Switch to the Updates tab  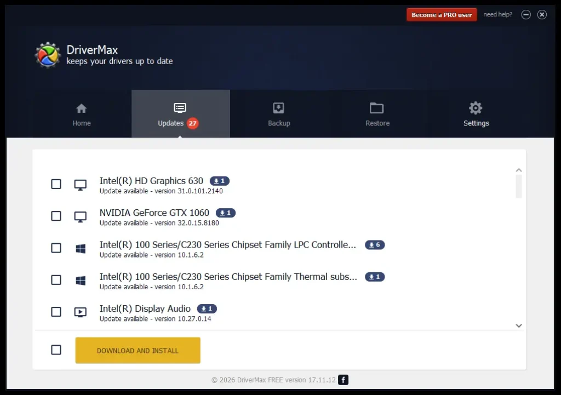[180, 115]
